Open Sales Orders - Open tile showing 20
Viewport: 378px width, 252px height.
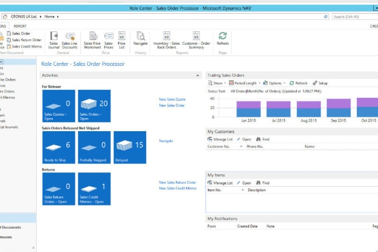point(94,106)
